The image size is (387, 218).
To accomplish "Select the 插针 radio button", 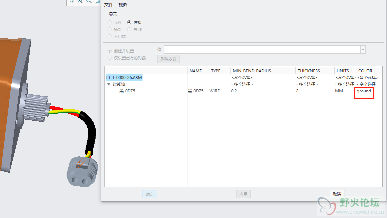I will tap(110, 29).
